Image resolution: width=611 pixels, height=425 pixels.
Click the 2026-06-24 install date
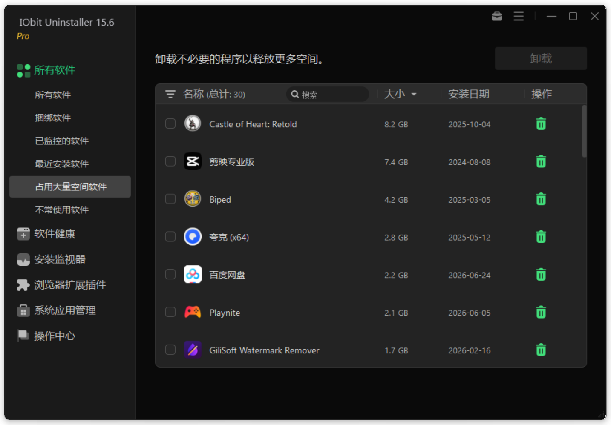click(470, 275)
